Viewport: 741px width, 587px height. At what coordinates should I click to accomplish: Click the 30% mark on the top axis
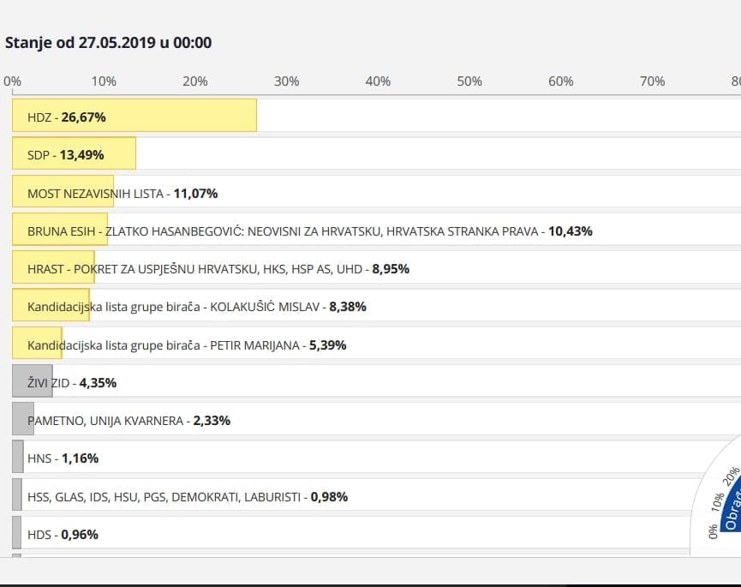point(287,81)
